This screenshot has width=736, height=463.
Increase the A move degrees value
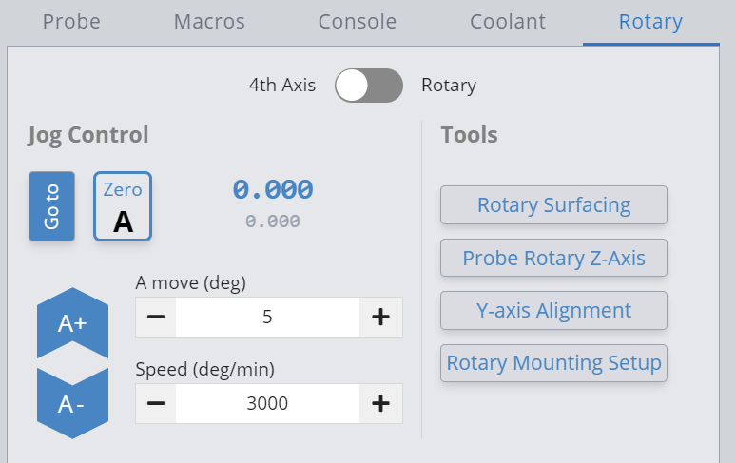pos(380,318)
